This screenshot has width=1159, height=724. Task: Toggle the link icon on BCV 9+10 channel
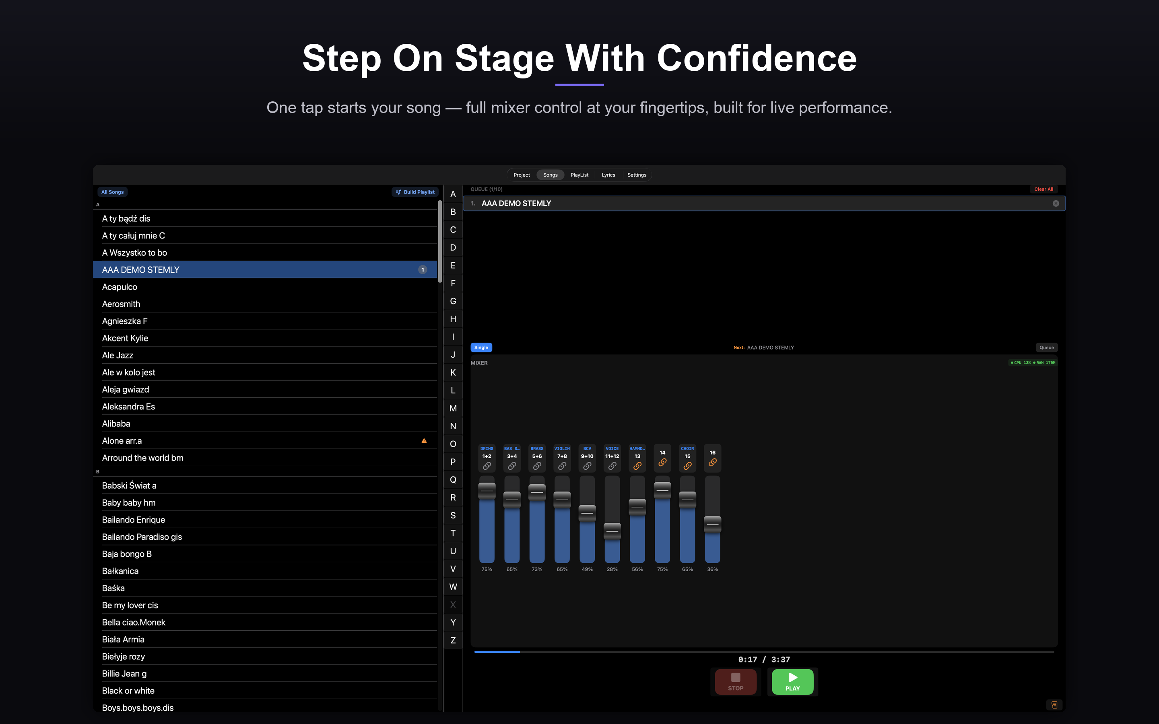coord(587,465)
